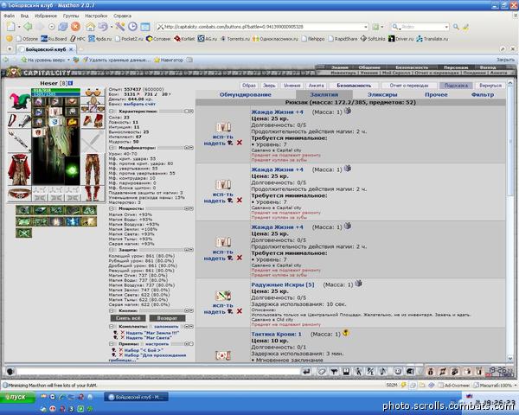Click the info icon next to Heser [8]

71,83
